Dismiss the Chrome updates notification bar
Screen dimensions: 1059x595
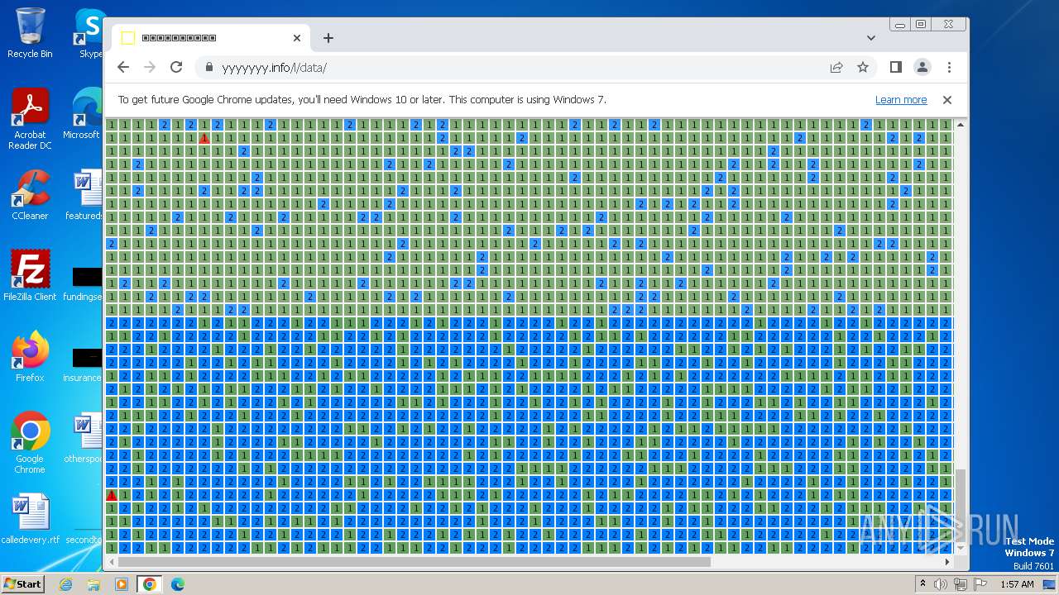pyautogui.click(x=947, y=100)
